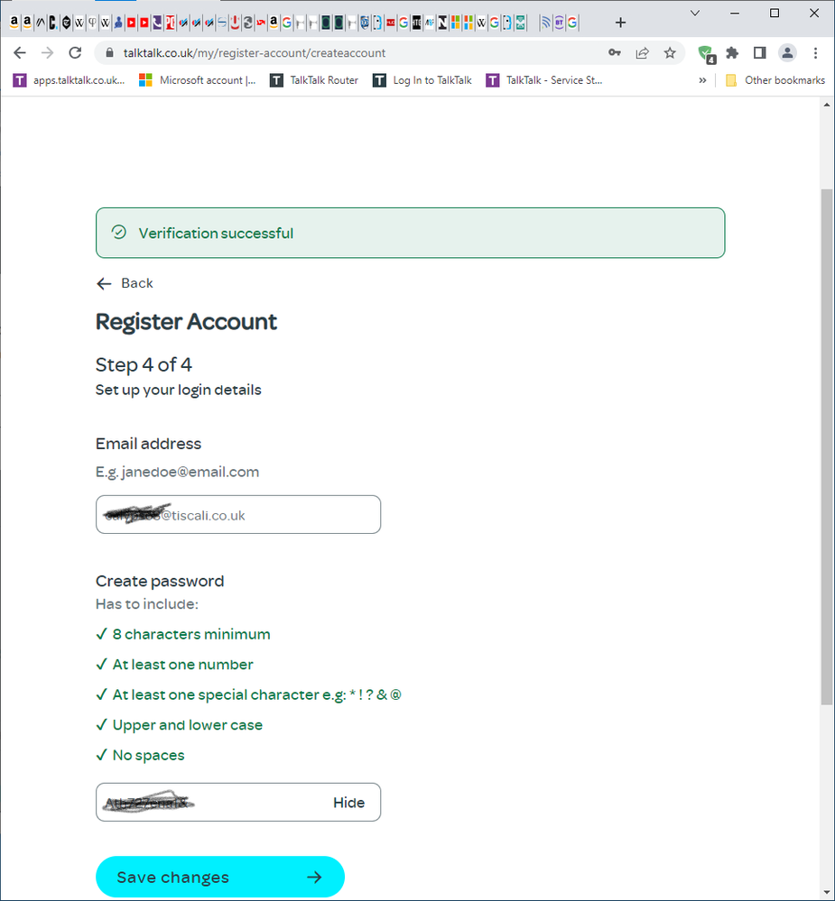Bookmark this page with the star icon
The height and width of the screenshot is (901, 835).
click(670, 53)
